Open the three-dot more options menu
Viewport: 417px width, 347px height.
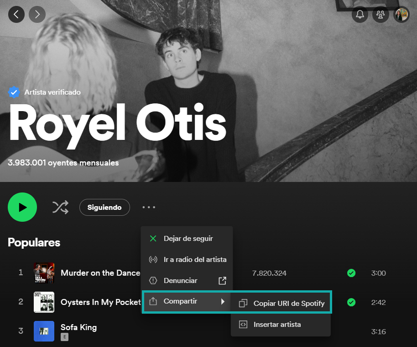tap(149, 207)
